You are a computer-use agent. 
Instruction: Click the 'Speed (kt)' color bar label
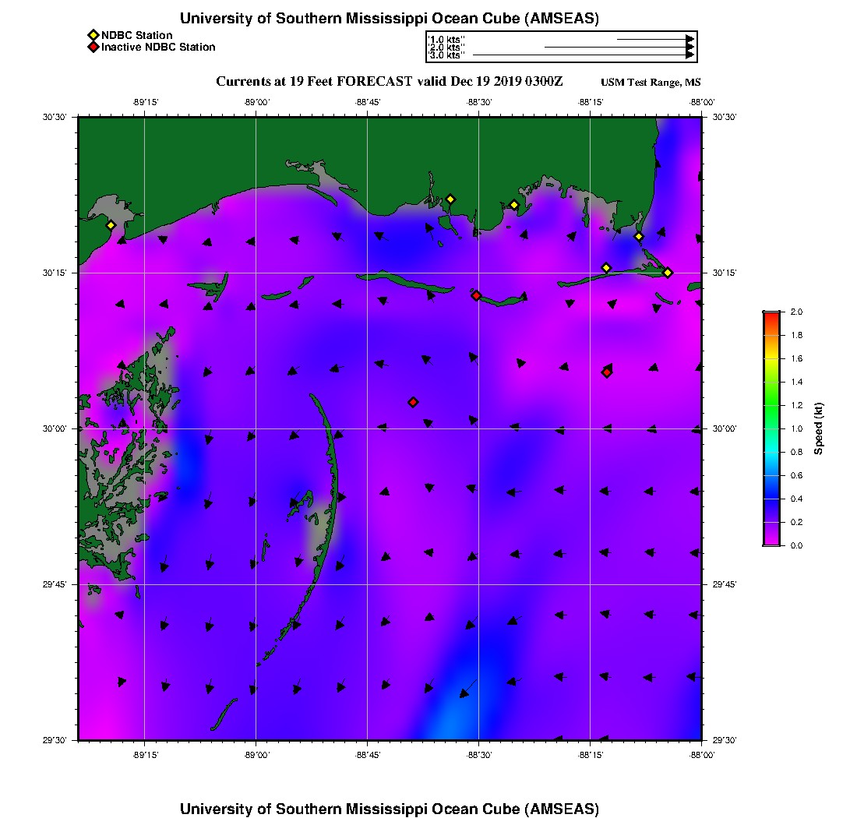pos(817,428)
